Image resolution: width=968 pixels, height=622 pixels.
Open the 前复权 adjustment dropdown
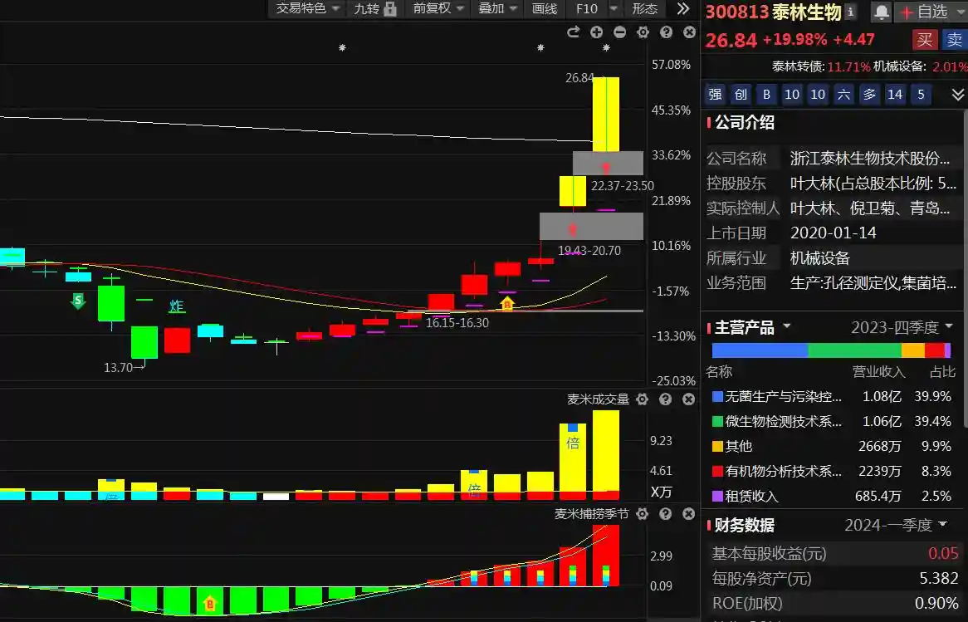point(439,8)
